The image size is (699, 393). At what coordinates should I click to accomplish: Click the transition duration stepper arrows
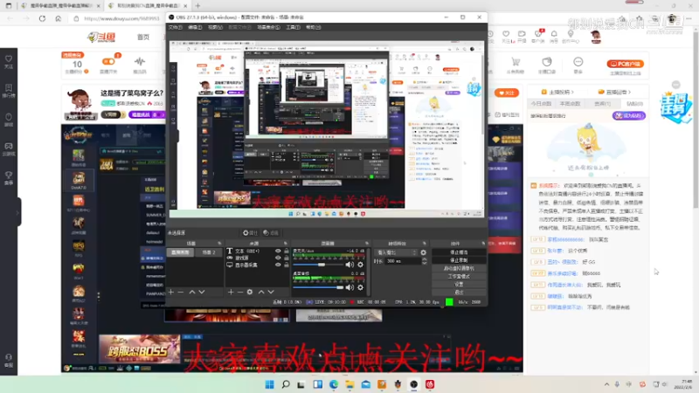(424, 261)
